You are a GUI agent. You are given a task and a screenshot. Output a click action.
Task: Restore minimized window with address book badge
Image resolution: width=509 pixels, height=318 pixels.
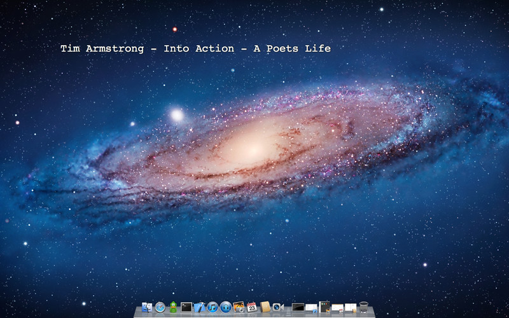coord(351,308)
